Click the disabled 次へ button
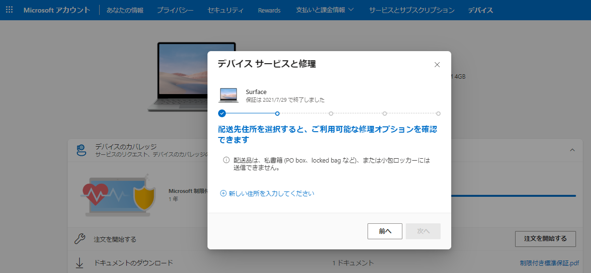Viewport: 591px width, 273px height. pos(423,231)
